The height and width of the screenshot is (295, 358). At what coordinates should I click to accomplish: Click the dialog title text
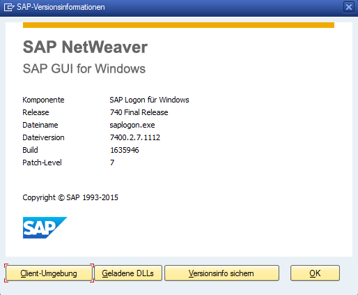point(61,7)
